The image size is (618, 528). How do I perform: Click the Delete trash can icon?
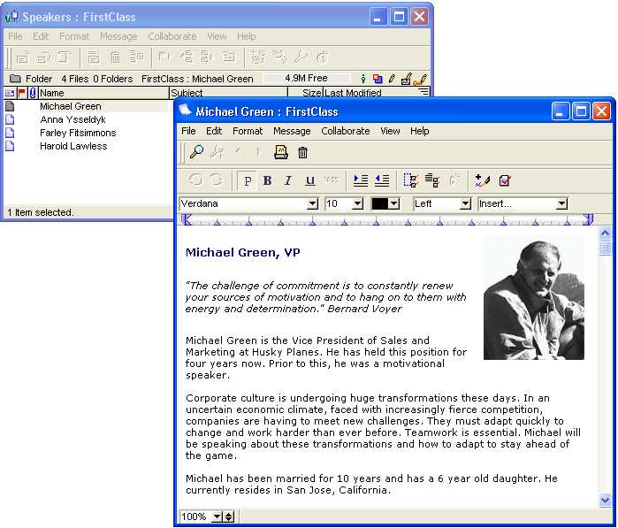302,153
